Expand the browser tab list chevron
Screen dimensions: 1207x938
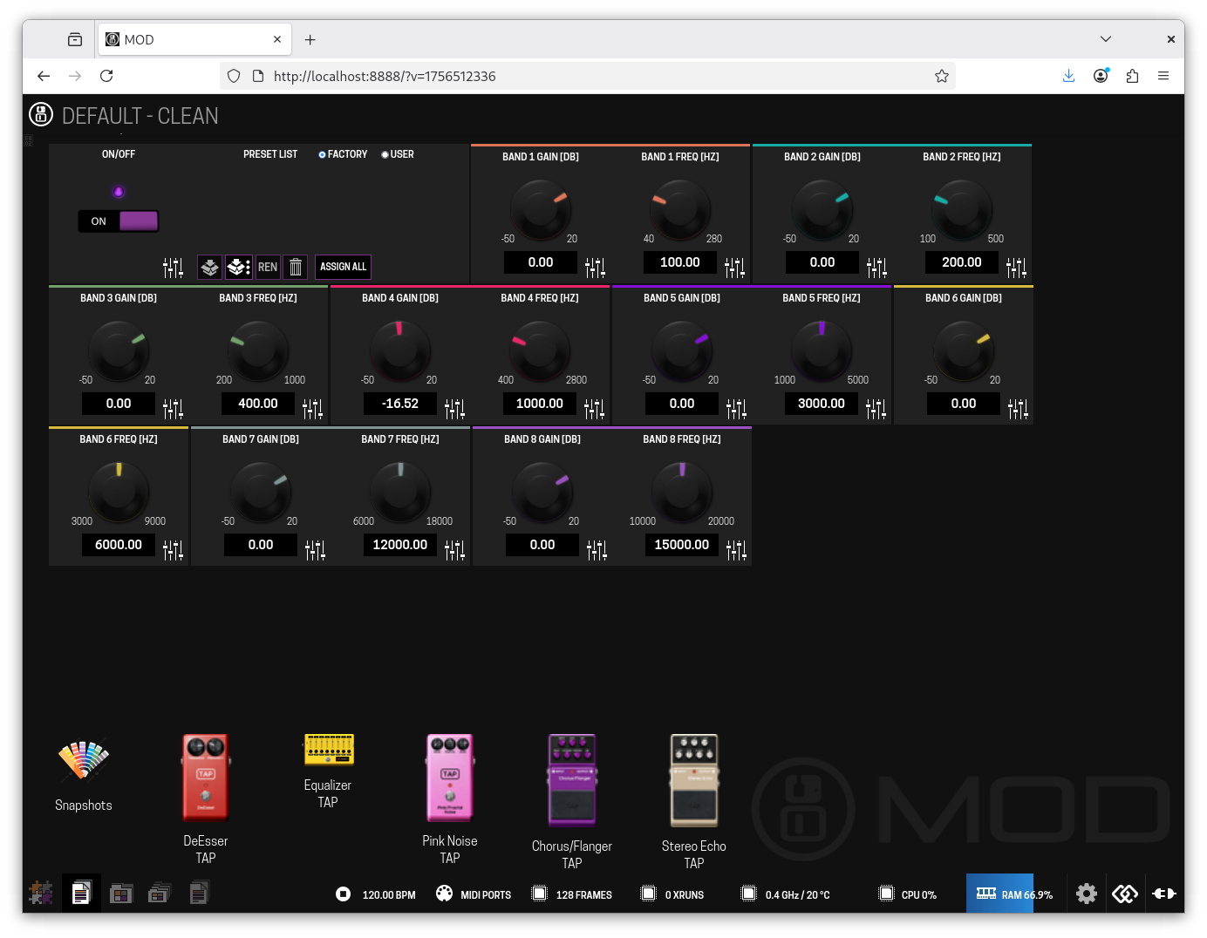[1106, 39]
